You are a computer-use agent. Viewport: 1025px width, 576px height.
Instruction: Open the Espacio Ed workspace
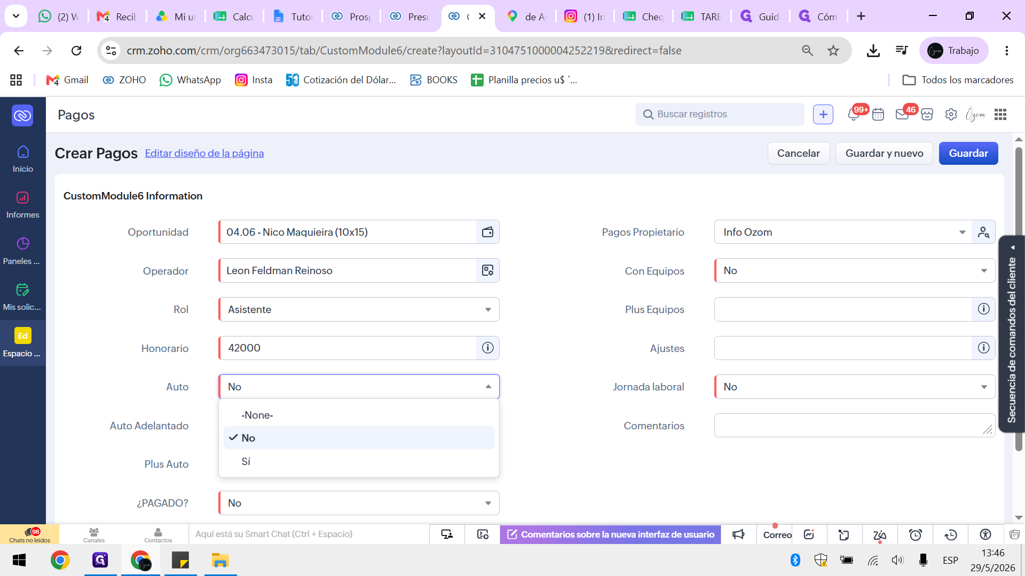coord(23,343)
